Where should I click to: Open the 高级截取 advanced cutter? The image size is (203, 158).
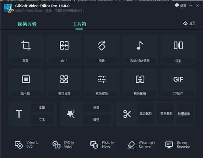click(x=145, y=114)
